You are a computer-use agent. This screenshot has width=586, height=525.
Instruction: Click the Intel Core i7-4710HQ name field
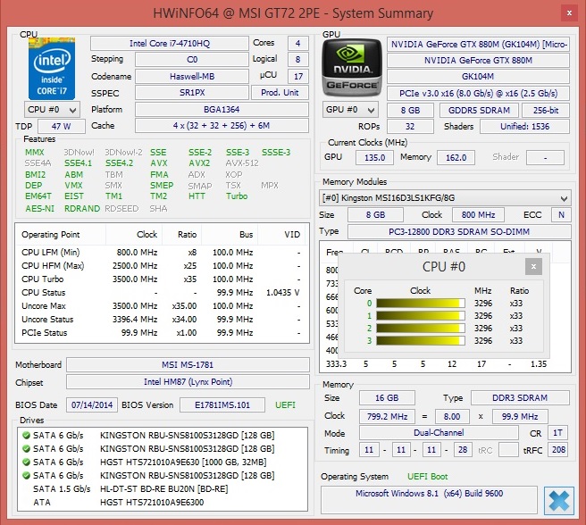[x=170, y=44]
